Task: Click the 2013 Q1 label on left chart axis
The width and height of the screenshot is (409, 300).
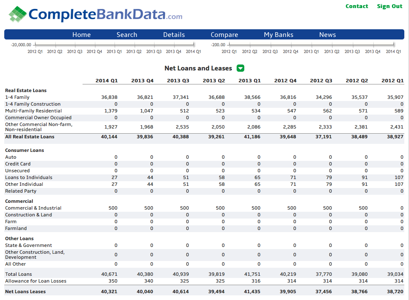Action: (114, 51)
